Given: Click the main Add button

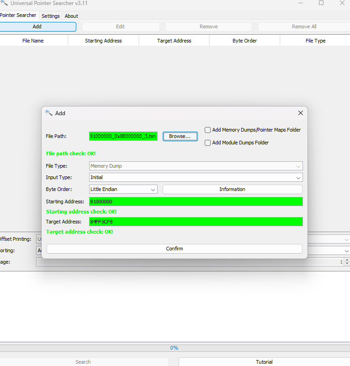Looking at the screenshot, I should click(37, 27).
